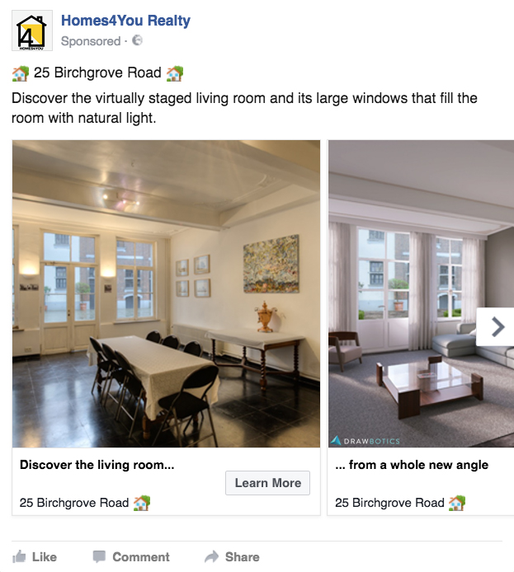The image size is (514, 572).
Task: Click '25 Birchgrove Road' text in first card
Action: (74, 503)
